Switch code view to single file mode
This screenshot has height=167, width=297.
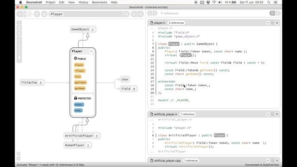(x=278, y=13)
